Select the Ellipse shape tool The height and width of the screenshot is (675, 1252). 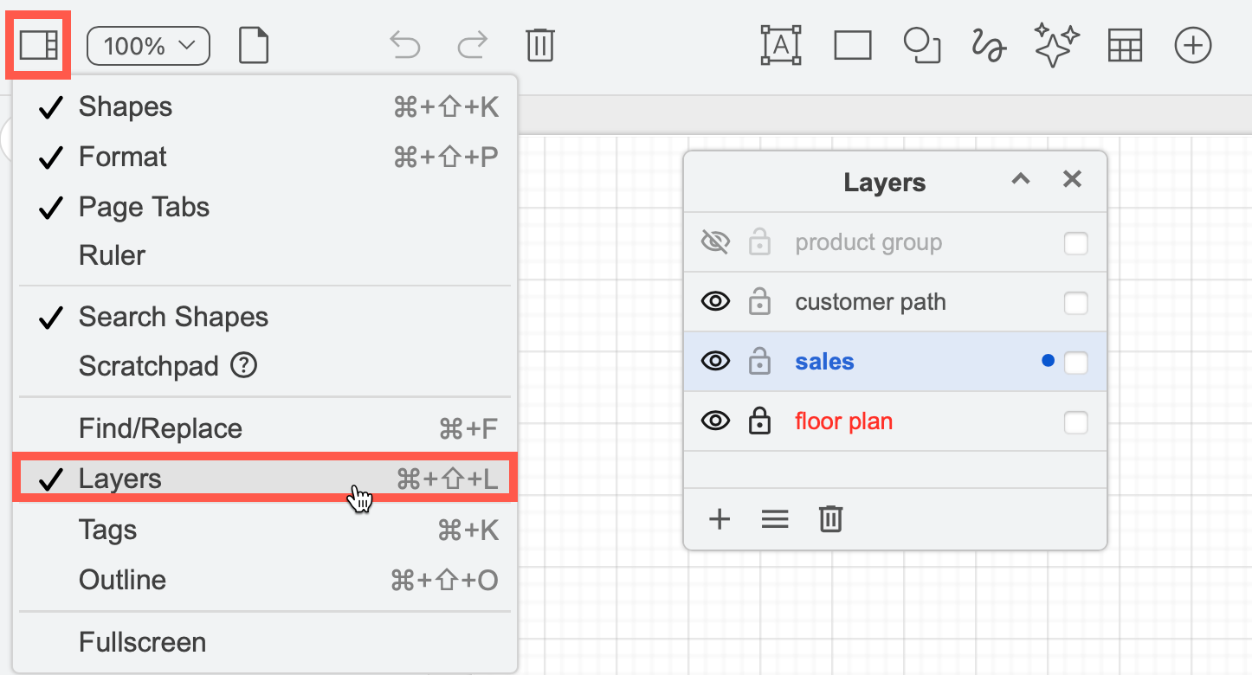coord(921,45)
